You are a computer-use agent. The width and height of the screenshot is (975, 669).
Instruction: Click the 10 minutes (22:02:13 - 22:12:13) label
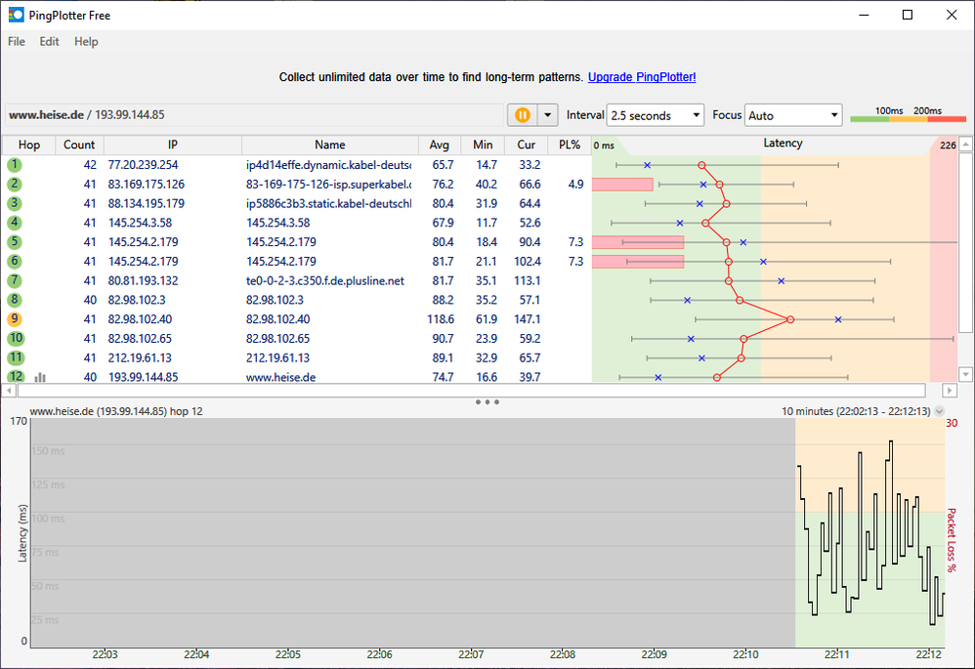[856, 411]
